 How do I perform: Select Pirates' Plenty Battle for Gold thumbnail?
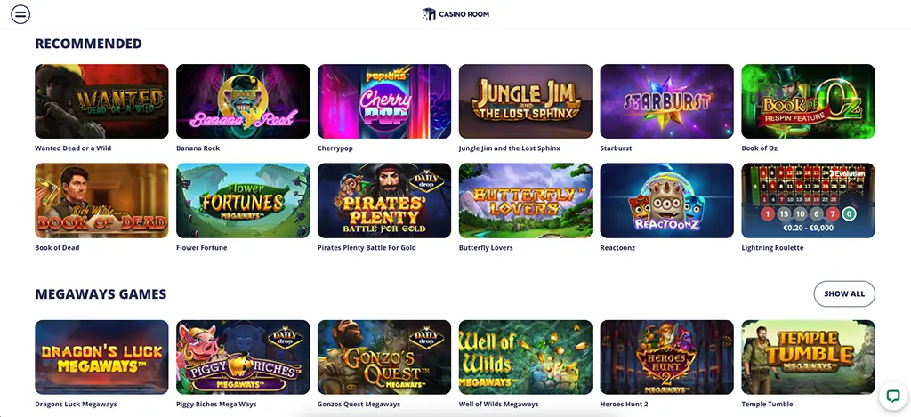[384, 200]
